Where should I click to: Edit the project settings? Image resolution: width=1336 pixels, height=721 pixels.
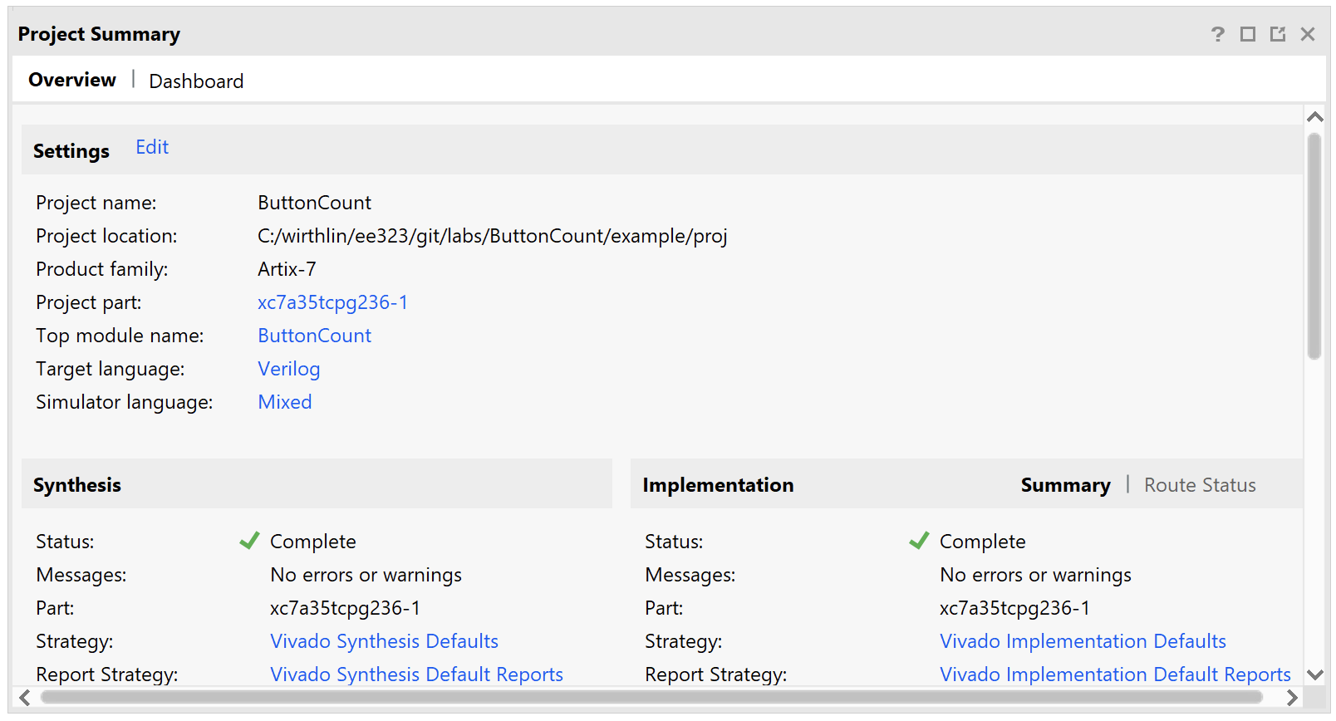pyautogui.click(x=152, y=147)
